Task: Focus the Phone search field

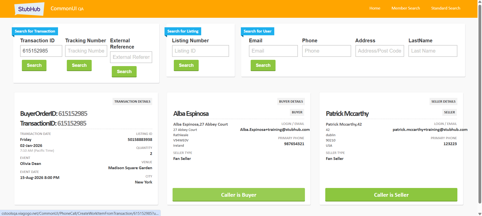Action: [x=326, y=51]
